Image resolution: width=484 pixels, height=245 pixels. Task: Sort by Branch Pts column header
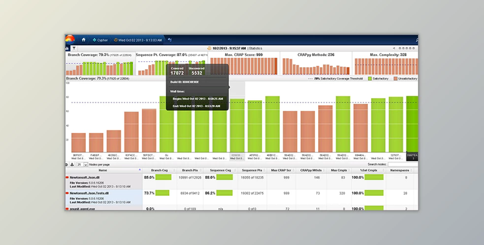click(190, 170)
